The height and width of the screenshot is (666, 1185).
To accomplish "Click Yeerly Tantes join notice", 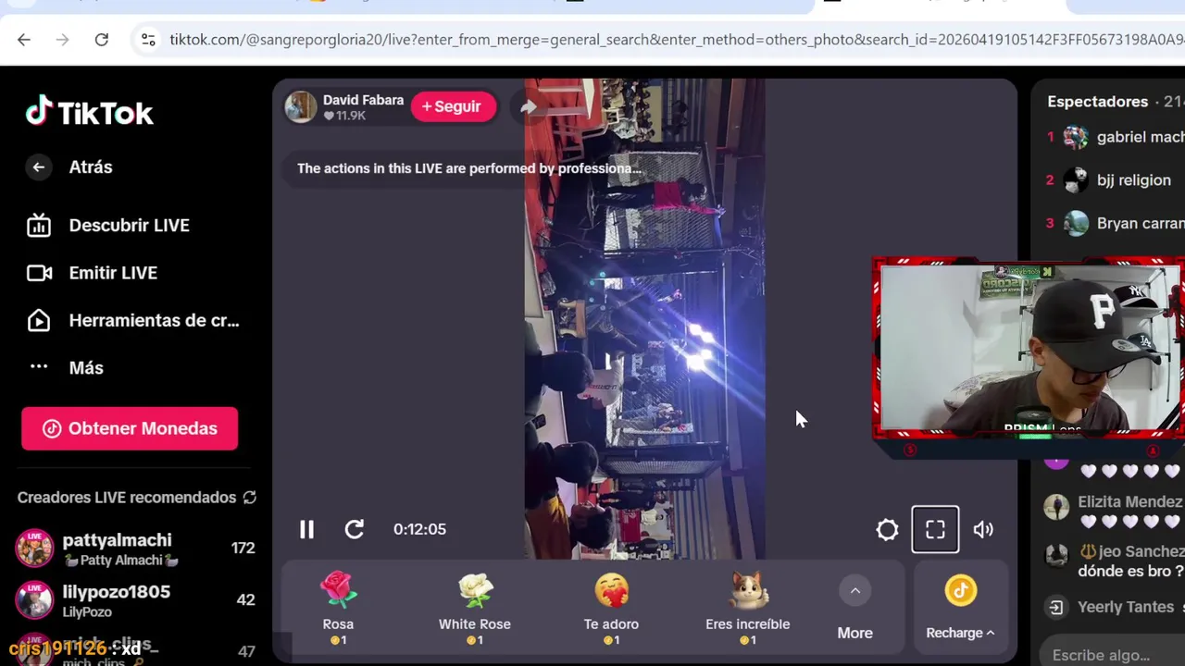I will point(1126,608).
